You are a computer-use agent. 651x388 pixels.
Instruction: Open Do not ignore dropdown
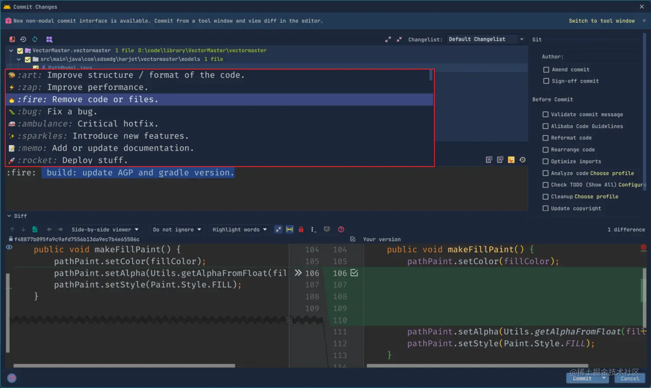pyautogui.click(x=177, y=229)
